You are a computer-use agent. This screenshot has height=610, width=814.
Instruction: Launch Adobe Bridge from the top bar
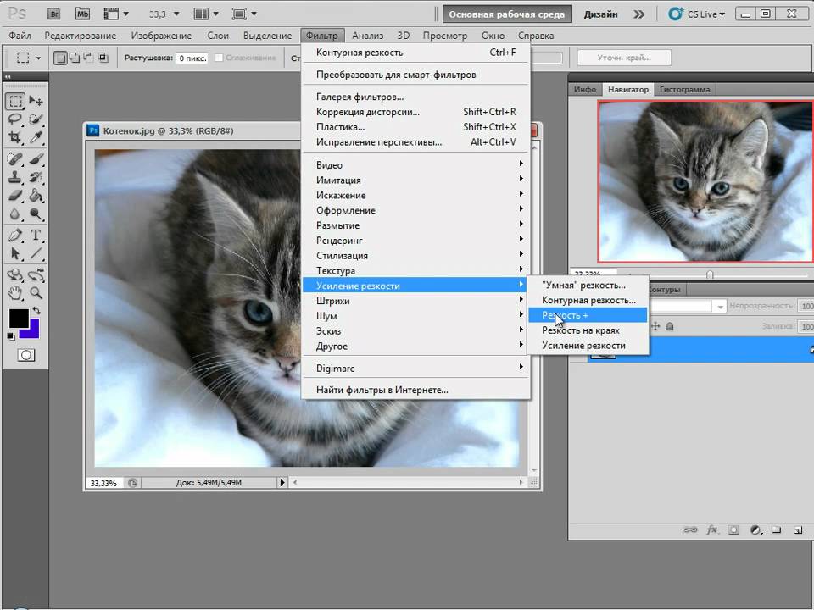(54, 14)
